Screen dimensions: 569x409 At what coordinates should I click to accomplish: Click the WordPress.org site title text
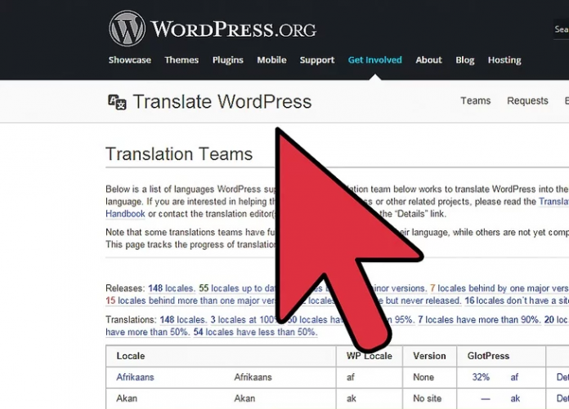click(233, 29)
